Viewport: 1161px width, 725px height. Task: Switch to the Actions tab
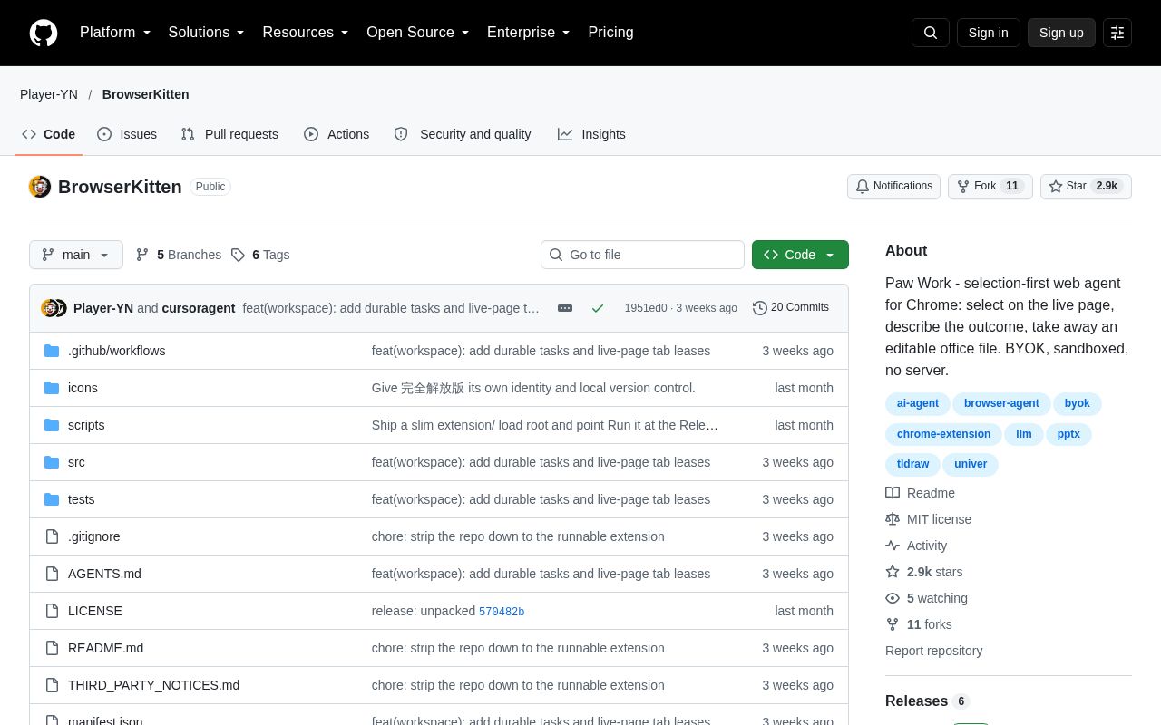[337, 134]
